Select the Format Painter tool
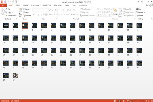This screenshot has height=102, width=153. (x=11, y=16)
